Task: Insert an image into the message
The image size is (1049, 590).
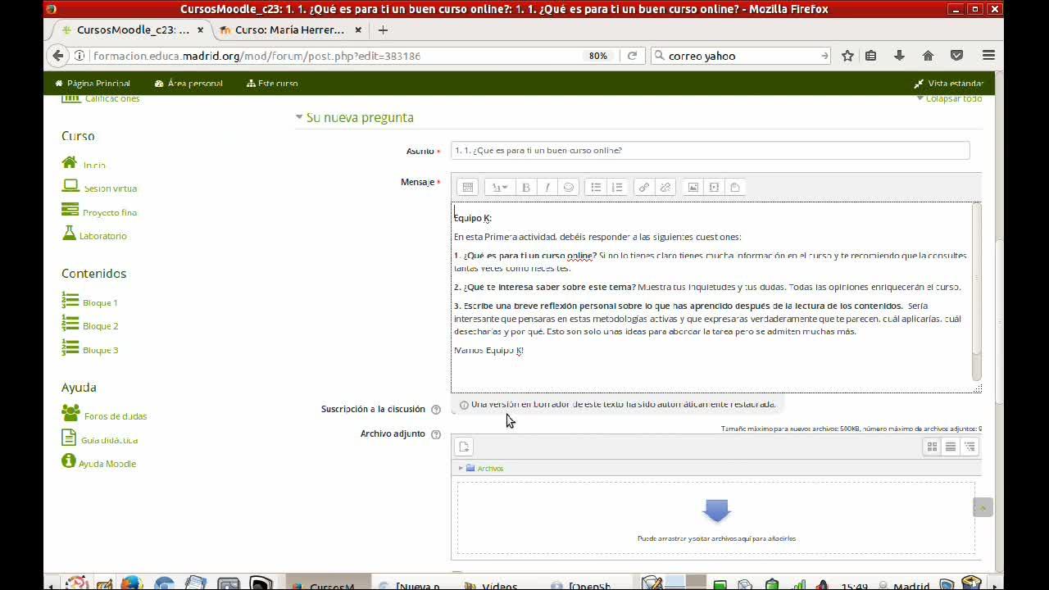Action: [693, 188]
